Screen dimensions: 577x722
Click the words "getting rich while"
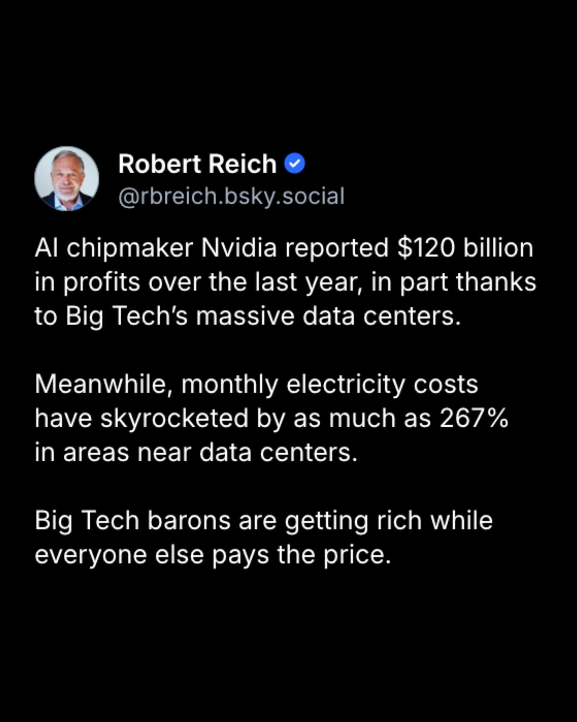[x=389, y=520]
